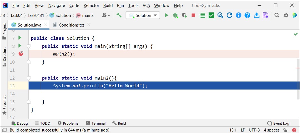Click the magnifier-with-check CodeGym icon
Viewport: 300px width, 134px height.
[220, 15]
